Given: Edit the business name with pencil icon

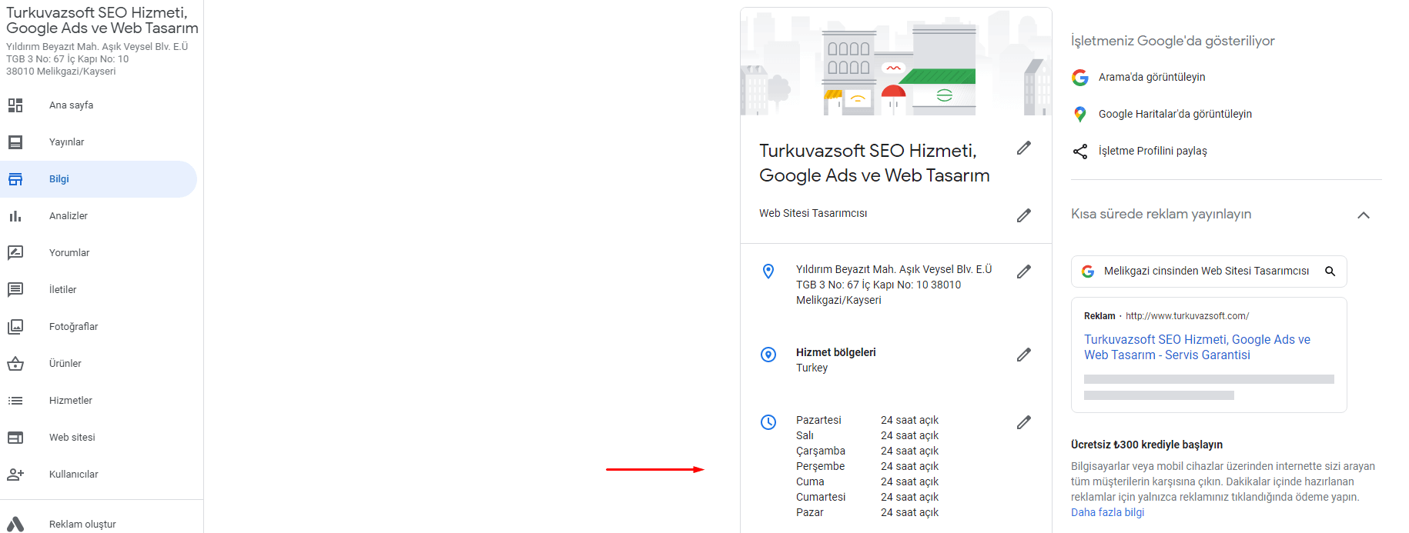Looking at the screenshot, I should tap(1024, 148).
